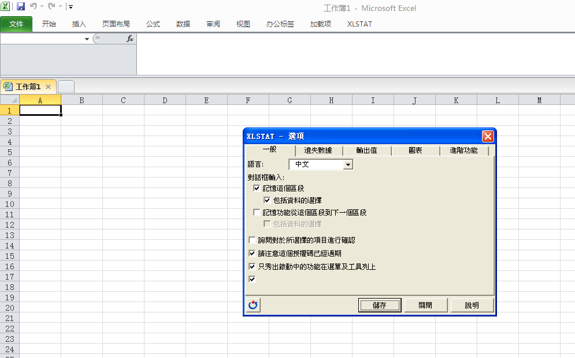The image size is (575, 358).
Task: Click the 儲存 save button
Action: tap(380, 306)
